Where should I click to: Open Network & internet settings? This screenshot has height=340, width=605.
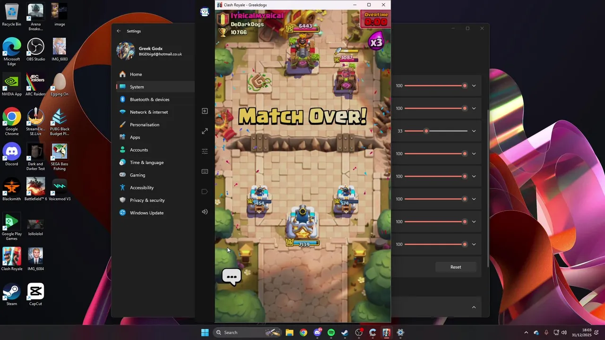(x=155, y=112)
